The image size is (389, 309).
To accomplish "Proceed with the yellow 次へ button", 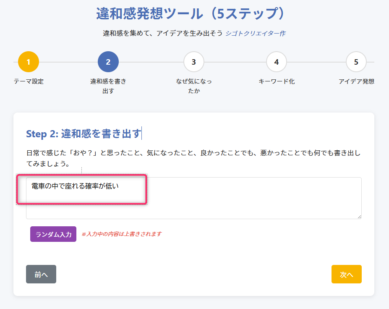I will coord(346,274).
